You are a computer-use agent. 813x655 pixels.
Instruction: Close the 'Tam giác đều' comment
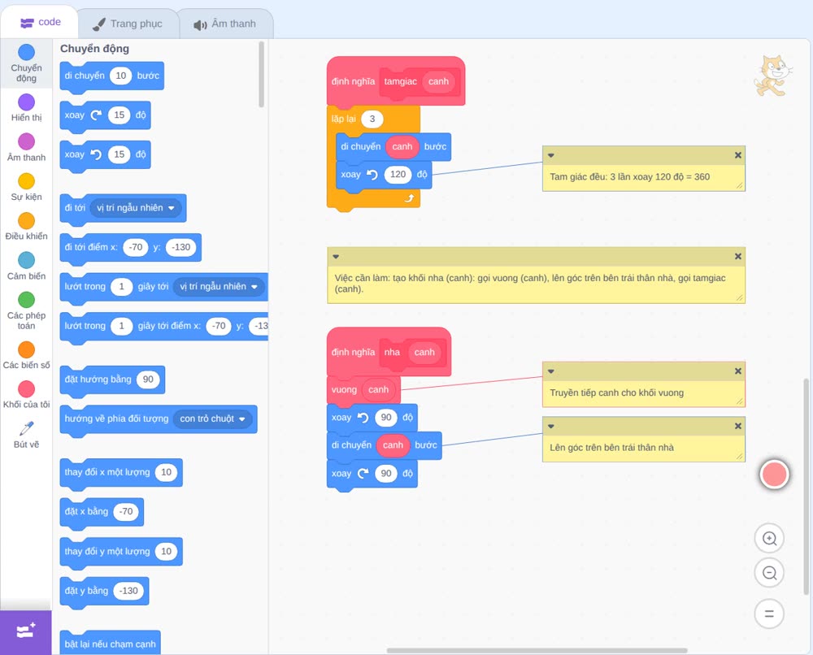coord(738,155)
